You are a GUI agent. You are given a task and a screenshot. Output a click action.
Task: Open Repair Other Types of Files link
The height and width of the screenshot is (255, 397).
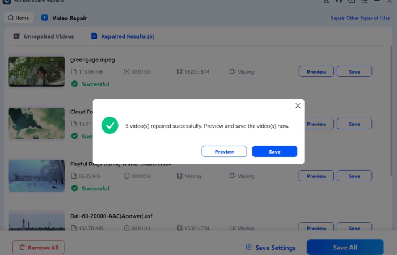[360, 18]
